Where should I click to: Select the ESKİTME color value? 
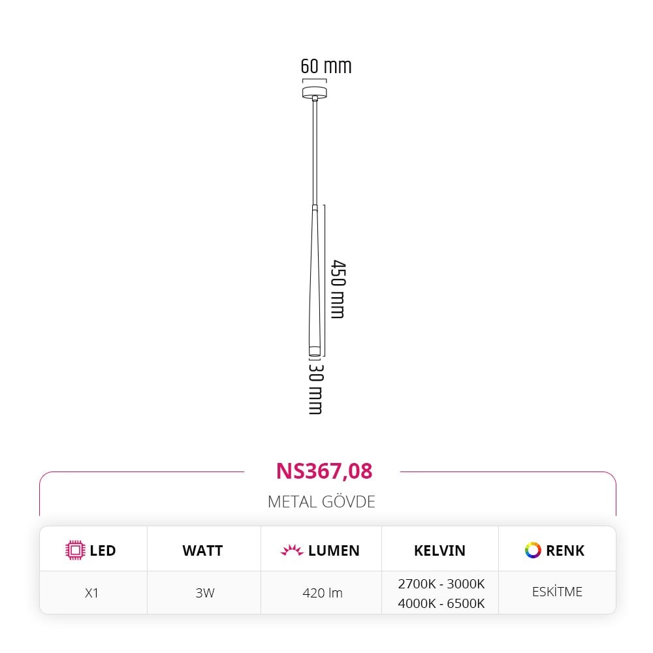557,592
